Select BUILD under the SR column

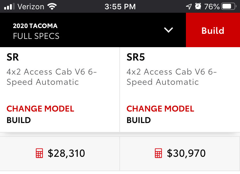[19, 120]
